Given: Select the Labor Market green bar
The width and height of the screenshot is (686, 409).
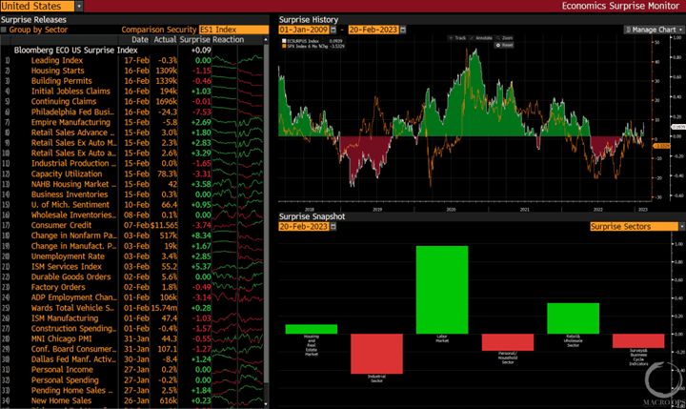Looking at the screenshot, I should coord(442,290).
